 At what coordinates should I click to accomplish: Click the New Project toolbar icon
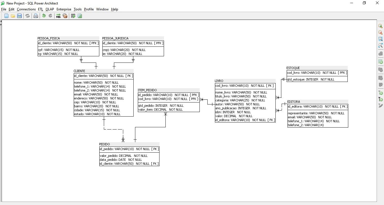pyautogui.click(x=6, y=16)
